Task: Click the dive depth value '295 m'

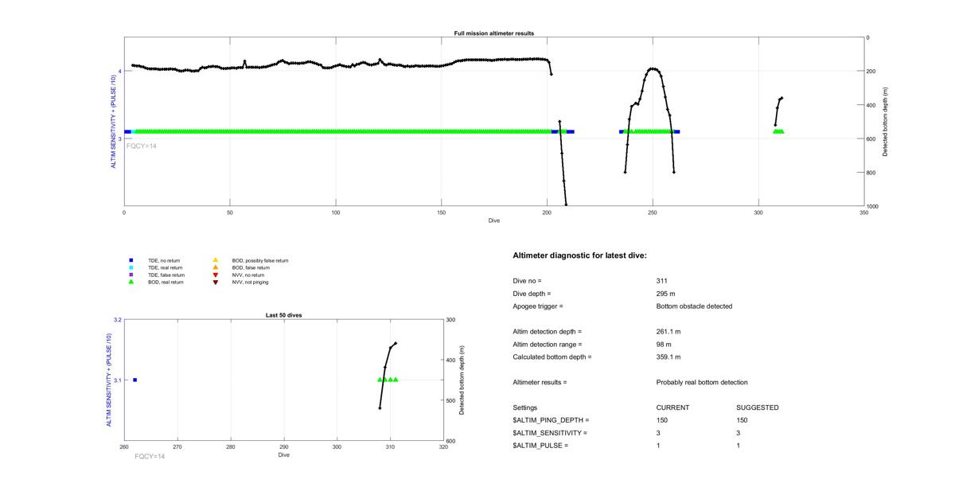Action: [x=666, y=294]
